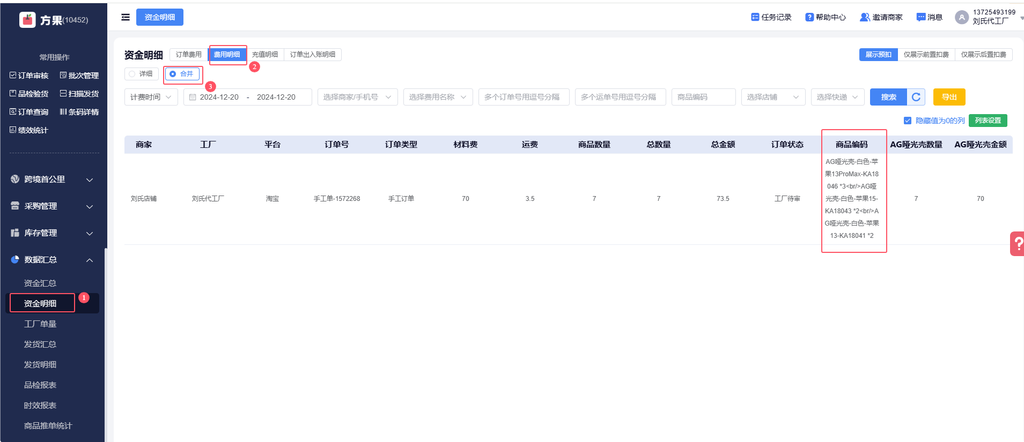The width and height of the screenshot is (1024, 442).
Task: Open the 帮助中心 help center icon
Action: coord(809,17)
